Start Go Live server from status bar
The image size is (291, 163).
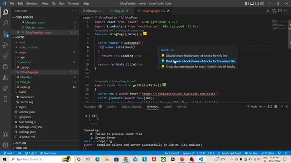[251, 153]
